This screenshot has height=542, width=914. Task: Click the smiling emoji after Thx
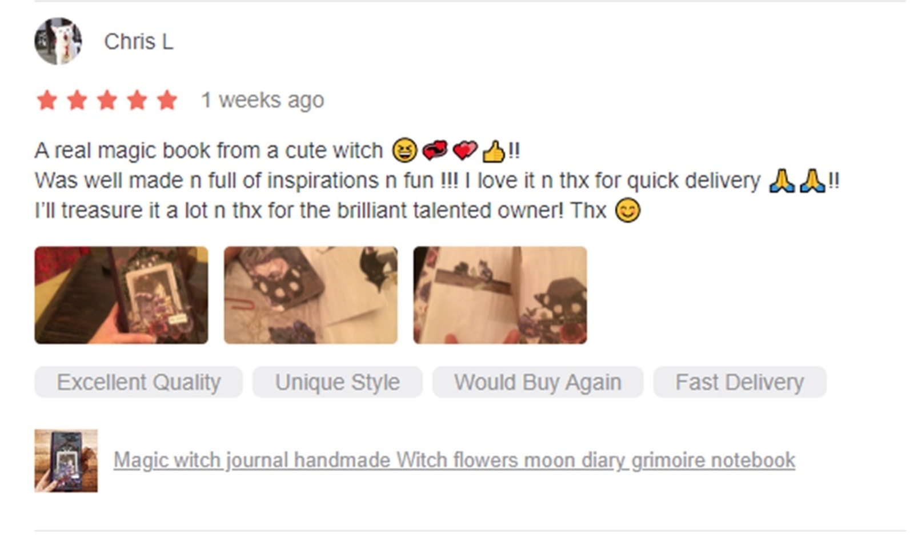[x=628, y=211]
